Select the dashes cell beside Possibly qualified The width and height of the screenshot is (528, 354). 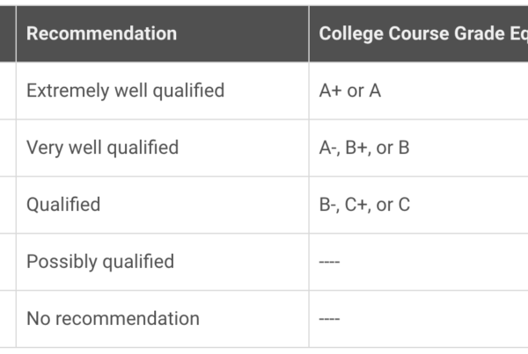[x=419, y=262]
